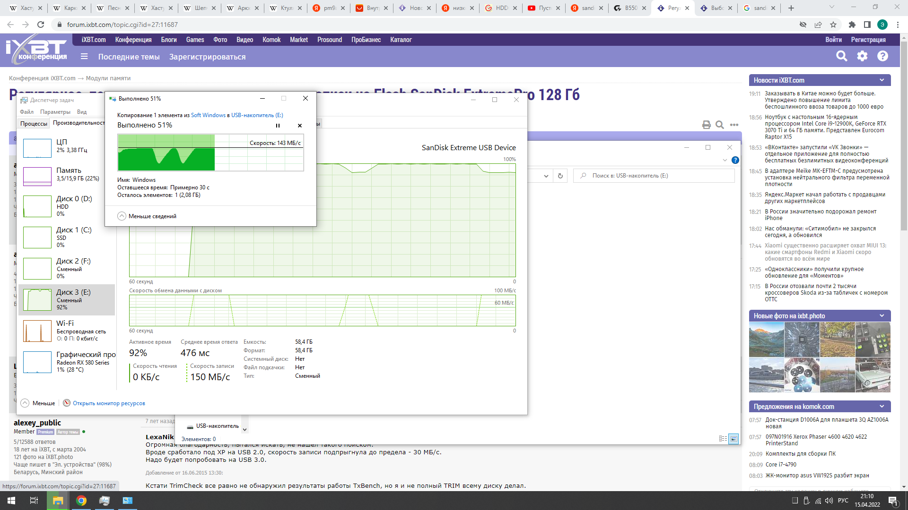Cancel the copy with X button

pos(299,126)
